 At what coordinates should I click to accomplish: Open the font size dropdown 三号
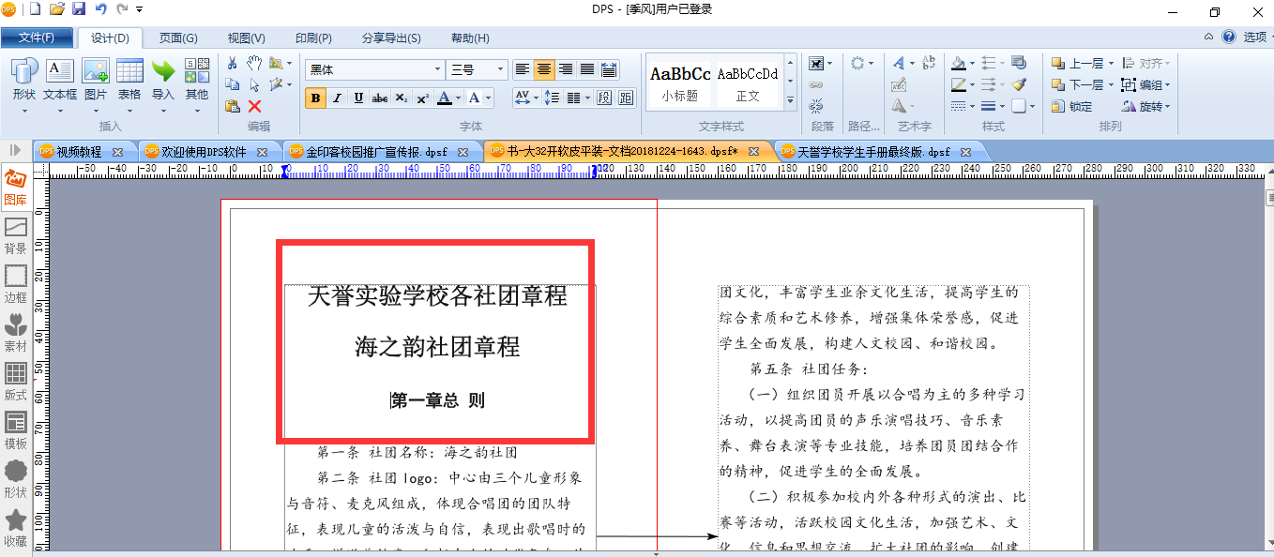click(501, 69)
